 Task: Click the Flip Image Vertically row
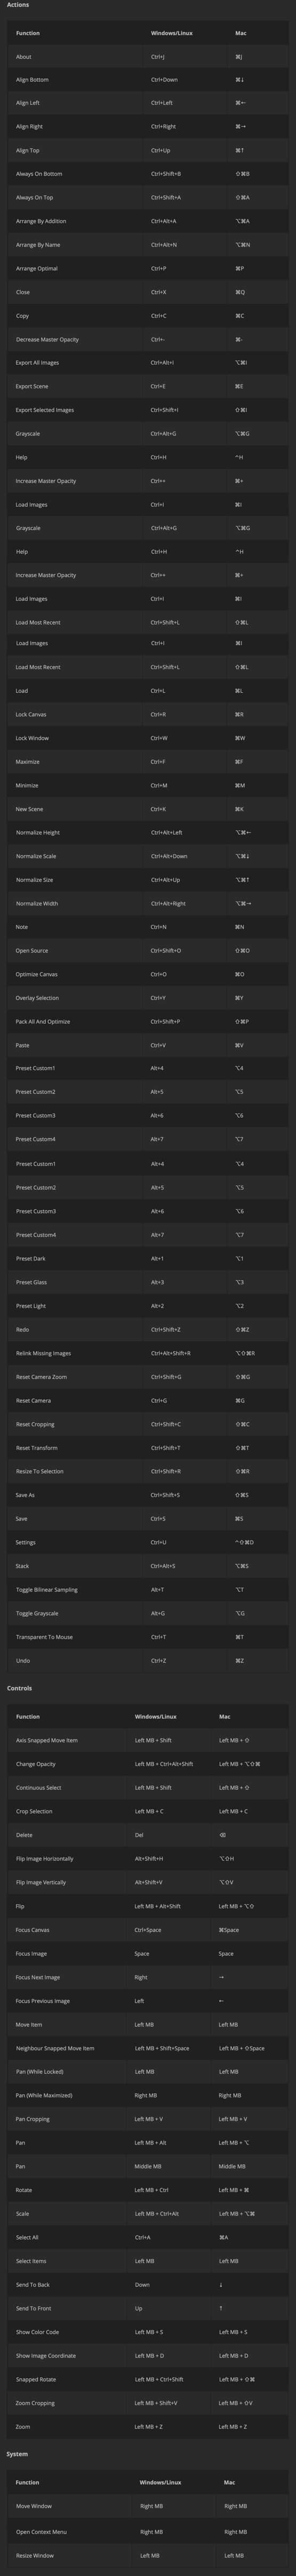pyautogui.click(x=147, y=1883)
